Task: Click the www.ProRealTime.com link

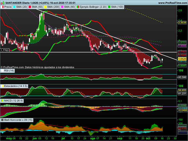Action: 172,3
